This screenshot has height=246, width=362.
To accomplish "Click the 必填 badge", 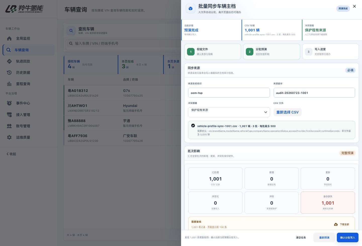I will point(350,70).
